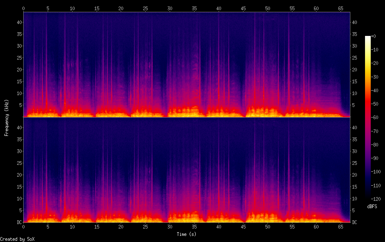Select the '-90' color scale label

coord(374,158)
